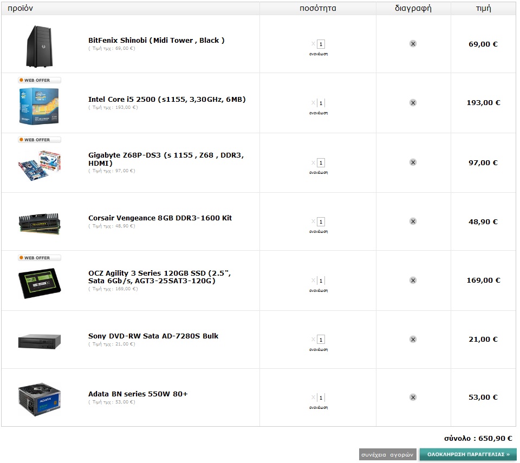This screenshot has height=463, width=520.
Task: Open OCZ Agility 3 Series 120GB SSD link
Action: (159, 277)
